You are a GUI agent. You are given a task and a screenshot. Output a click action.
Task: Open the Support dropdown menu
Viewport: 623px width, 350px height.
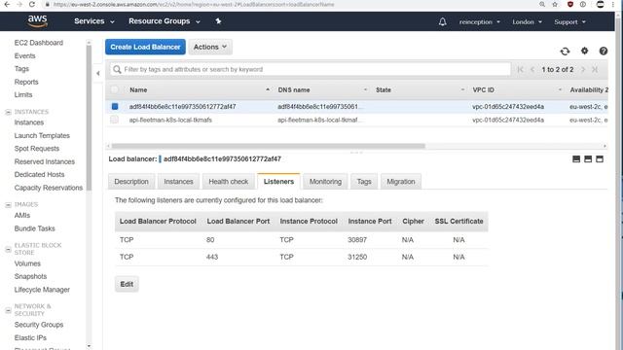(x=569, y=21)
